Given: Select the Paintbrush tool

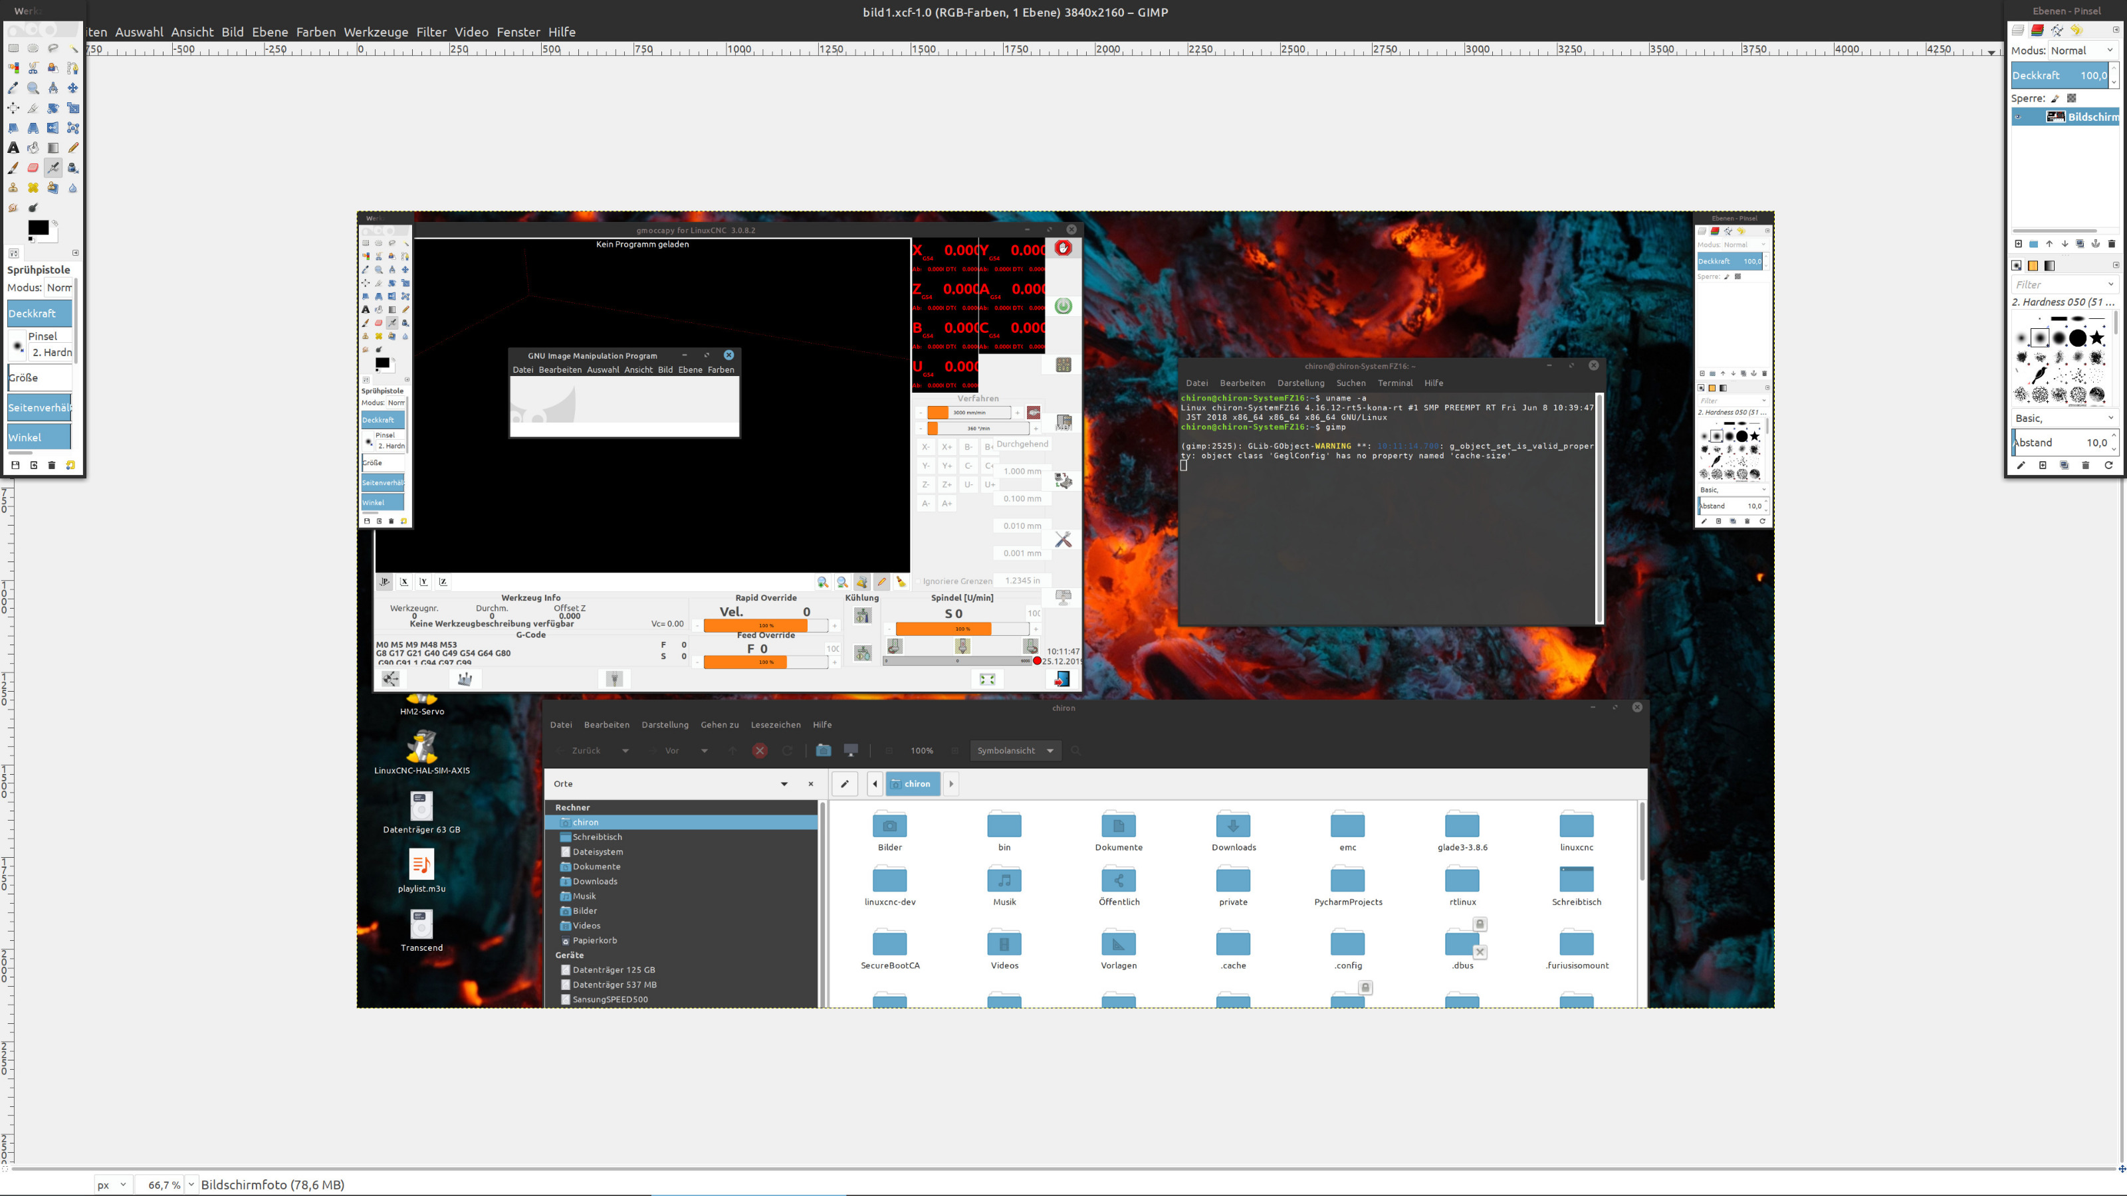Looking at the screenshot, I should [13, 167].
